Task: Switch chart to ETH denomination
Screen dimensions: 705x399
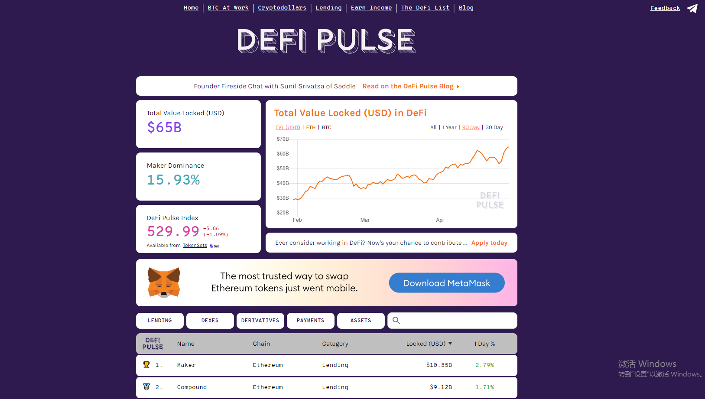Action: [x=311, y=127]
